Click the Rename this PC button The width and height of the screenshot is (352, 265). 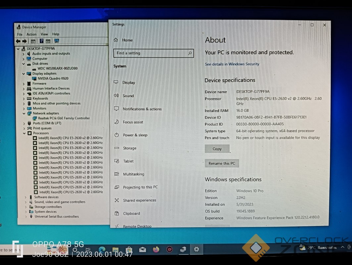[x=222, y=163]
